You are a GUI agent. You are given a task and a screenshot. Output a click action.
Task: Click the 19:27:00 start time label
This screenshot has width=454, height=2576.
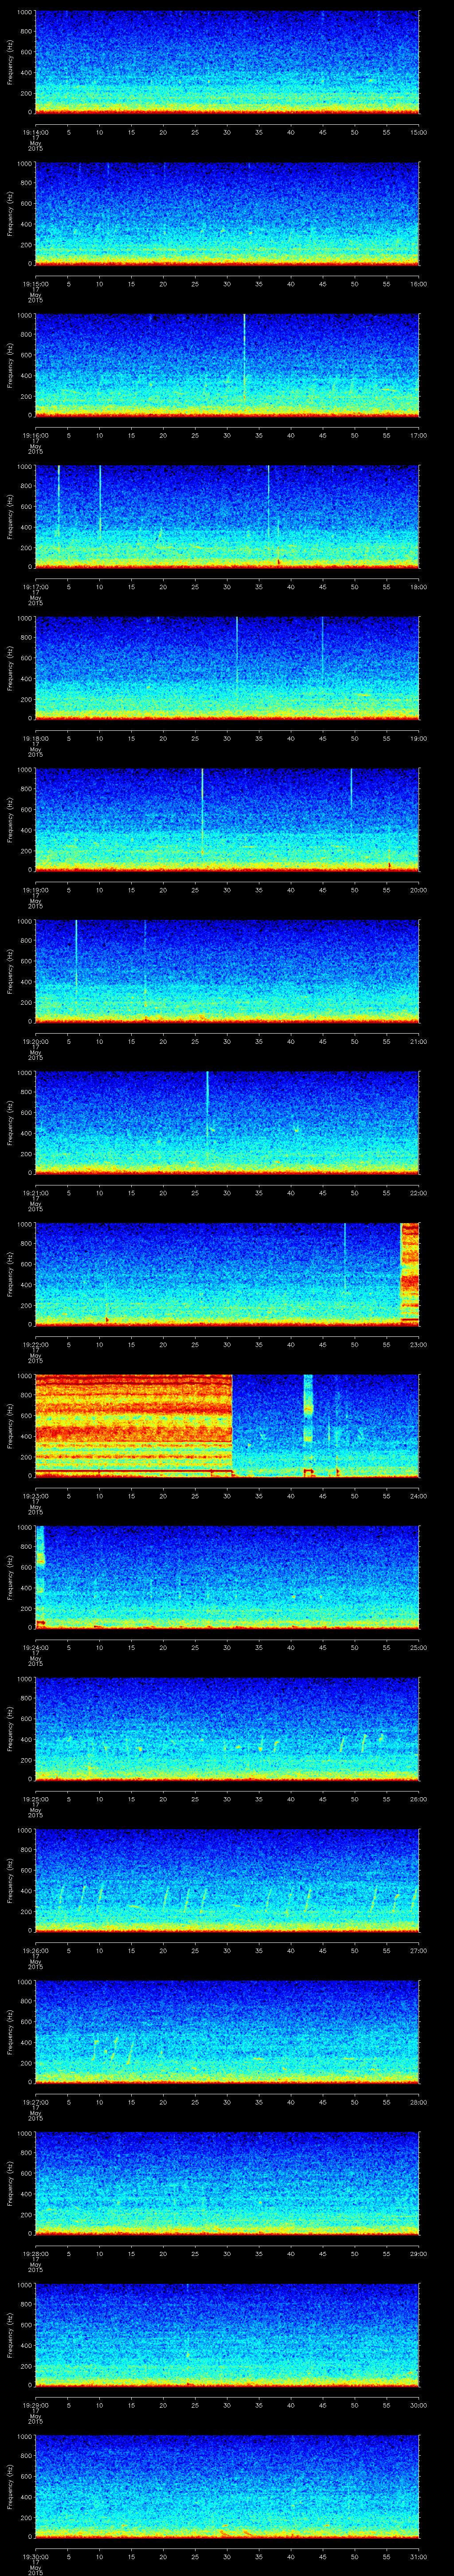tap(35, 2102)
